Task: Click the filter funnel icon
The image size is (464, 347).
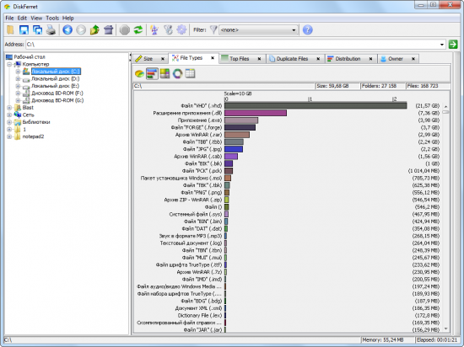Action: pos(213,29)
